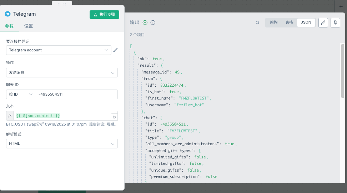Click the chat ID input field

point(76,95)
